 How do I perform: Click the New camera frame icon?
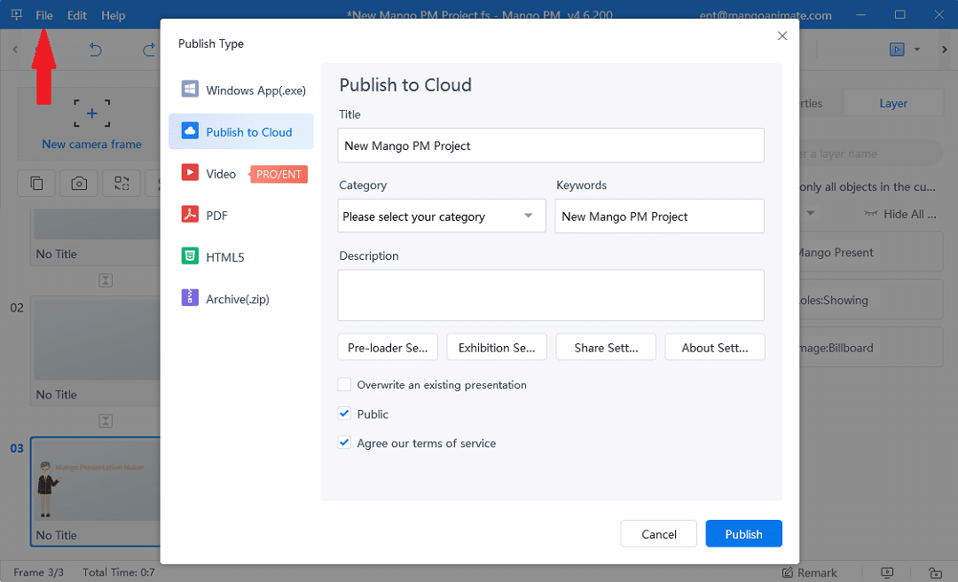coord(91,114)
